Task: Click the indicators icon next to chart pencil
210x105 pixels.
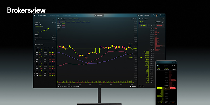Action: pos(133,19)
